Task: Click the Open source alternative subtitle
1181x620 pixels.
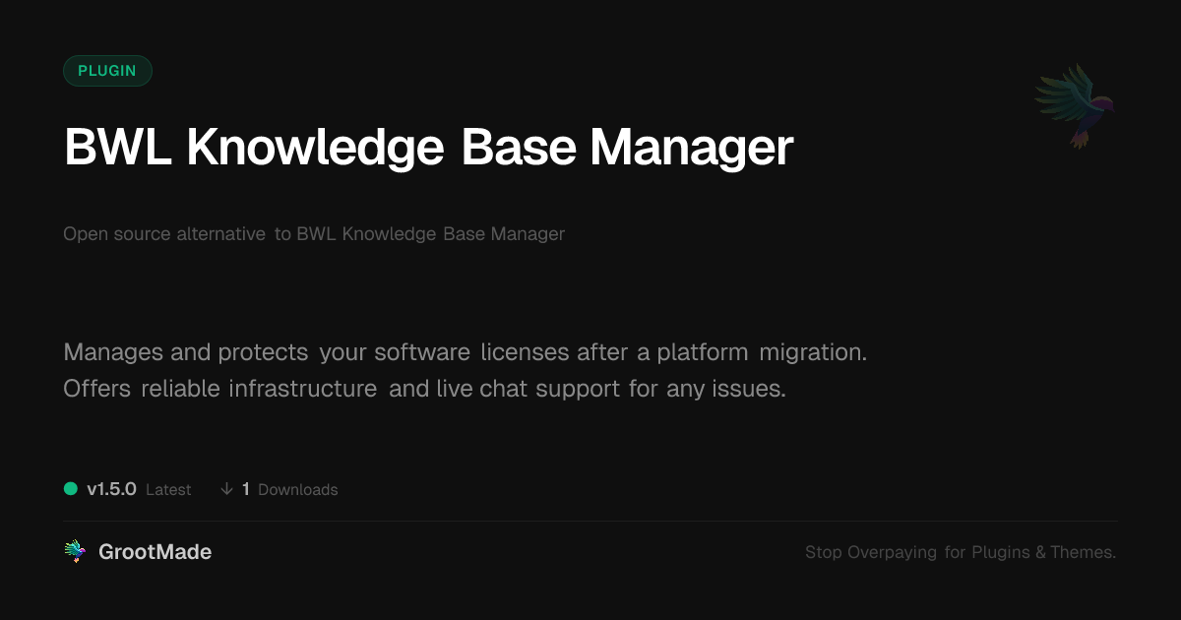Action: click(314, 234)
